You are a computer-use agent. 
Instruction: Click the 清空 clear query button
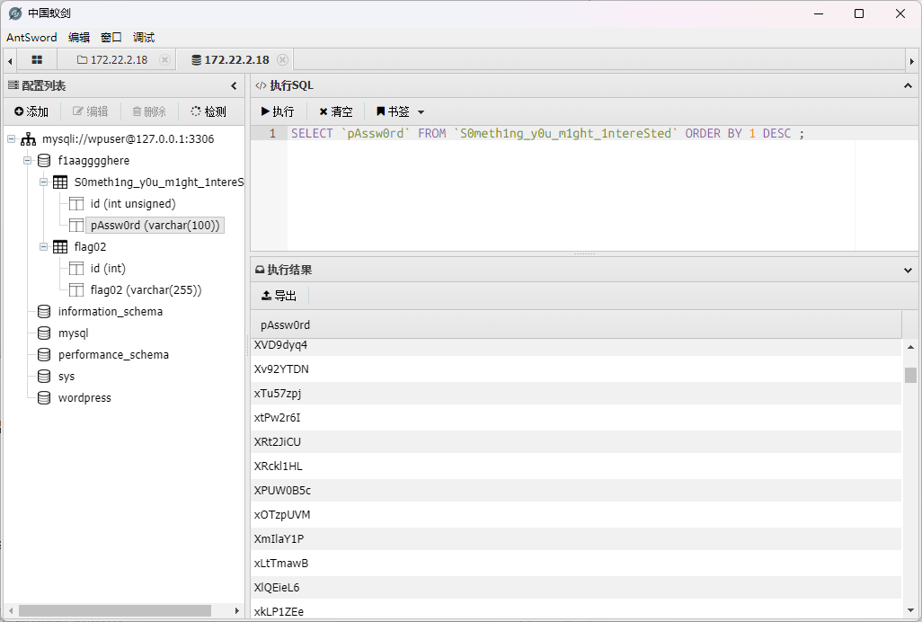pyautogui.click(x=336, y=111)
